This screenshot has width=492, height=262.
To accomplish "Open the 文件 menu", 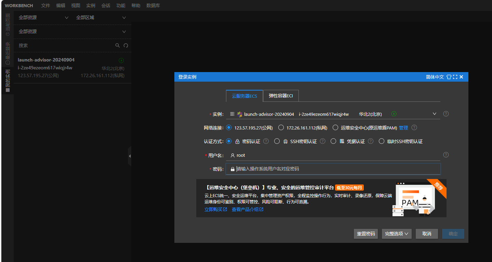I will click(x=45, y=5).
